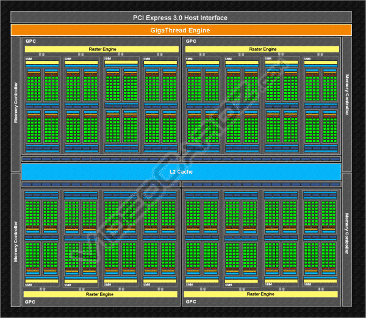The image size is (366, 318).
Task: Click the Raster Engine bar in the upper-left GPC
Action: 102,49
